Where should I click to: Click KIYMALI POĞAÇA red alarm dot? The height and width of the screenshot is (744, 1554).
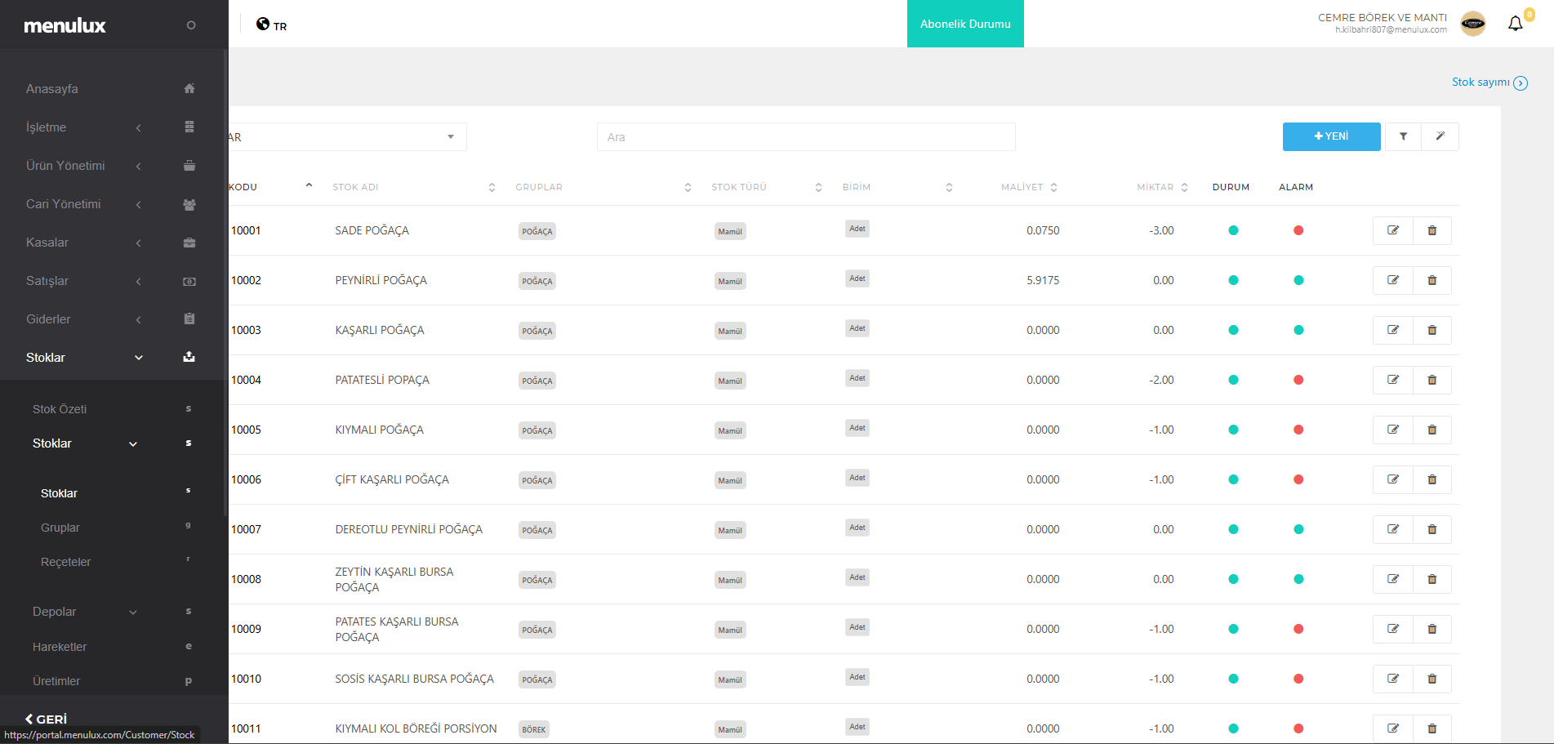(1298, 430)
